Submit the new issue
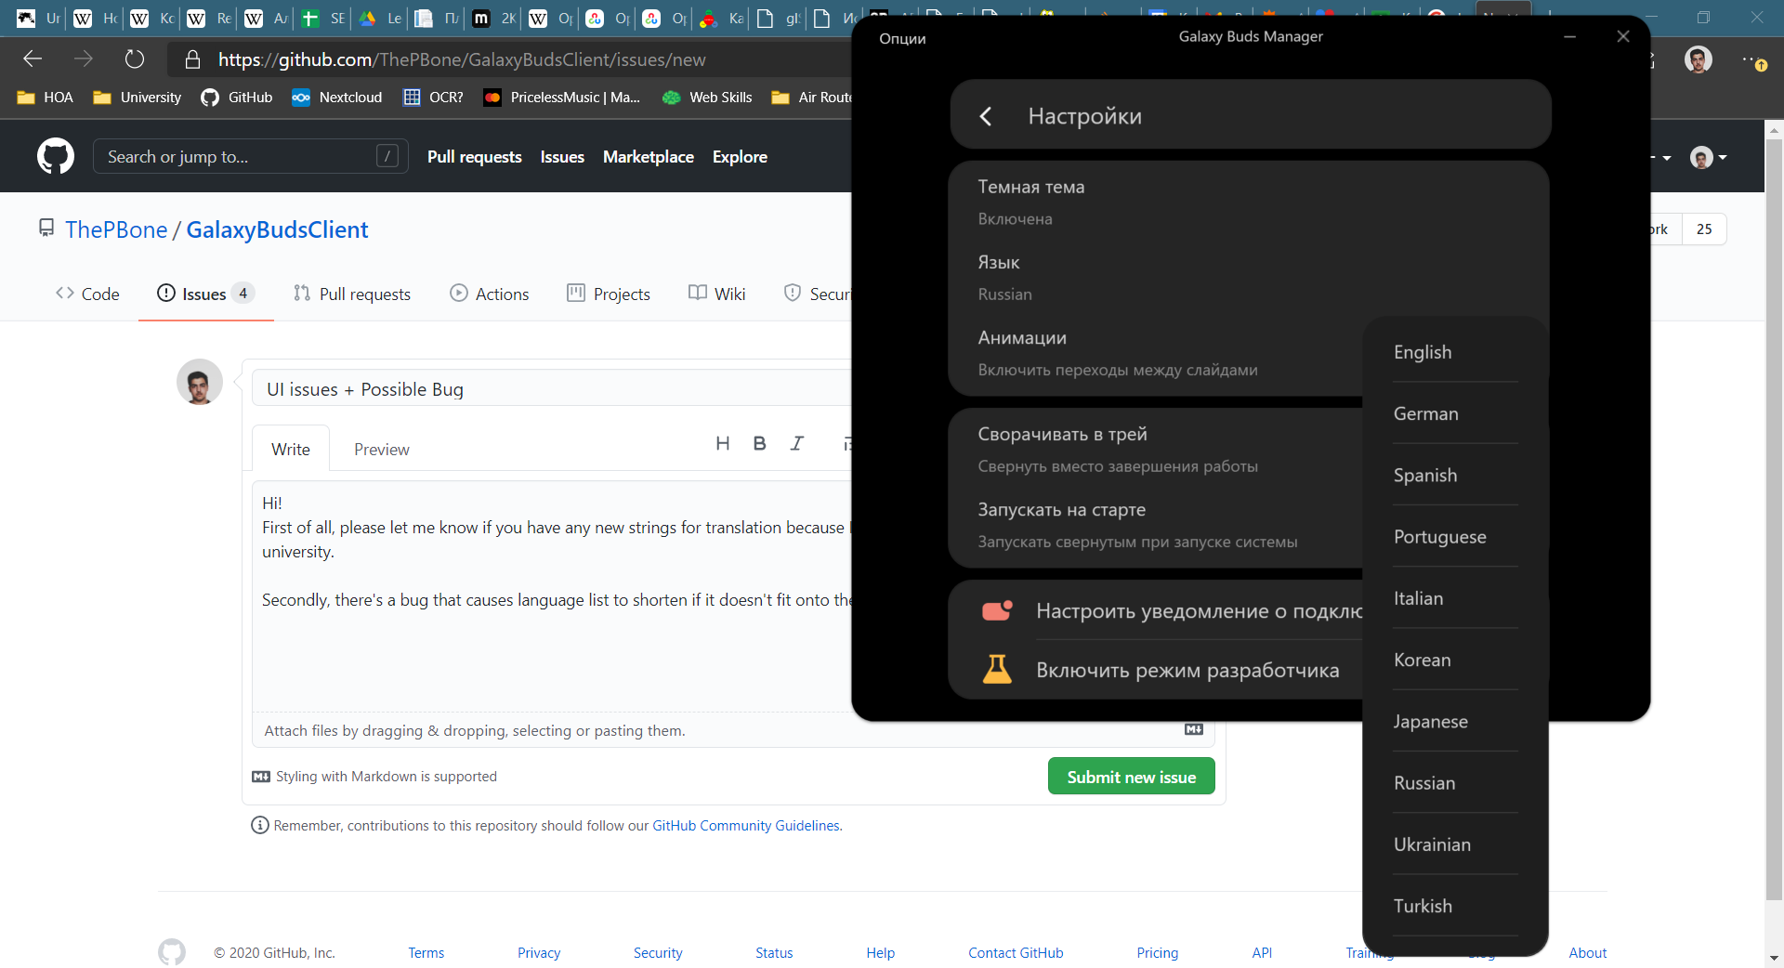This screenshot has height=968, width=1784. coord(1131,777)
